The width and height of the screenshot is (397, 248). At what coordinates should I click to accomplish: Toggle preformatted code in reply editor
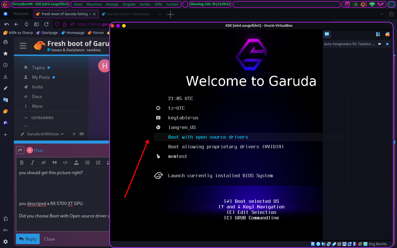click(x=65, y=163)
